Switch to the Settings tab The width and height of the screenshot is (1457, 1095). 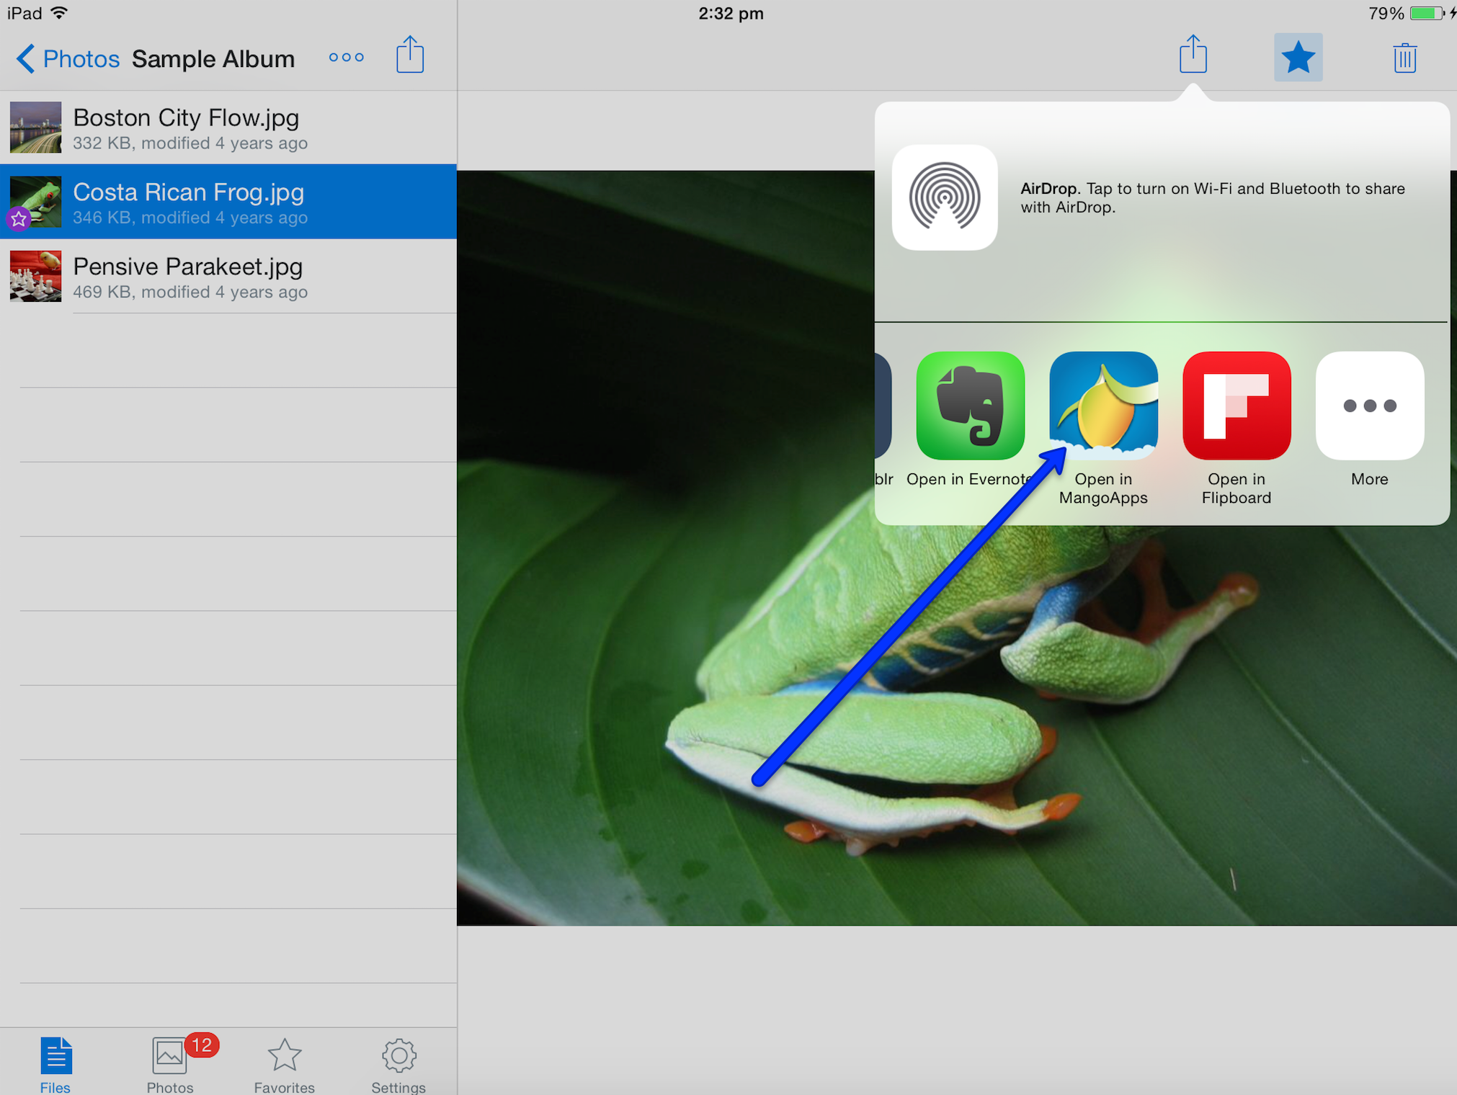point(398,1065)
